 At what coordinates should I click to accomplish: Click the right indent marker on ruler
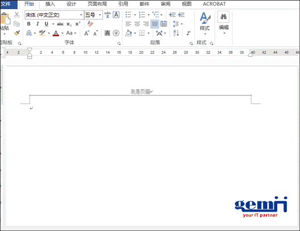pos(251,55)
